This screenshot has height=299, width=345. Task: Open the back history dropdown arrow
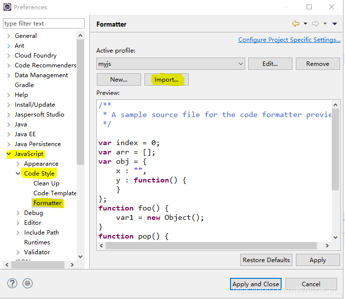(x=305, y=24)
